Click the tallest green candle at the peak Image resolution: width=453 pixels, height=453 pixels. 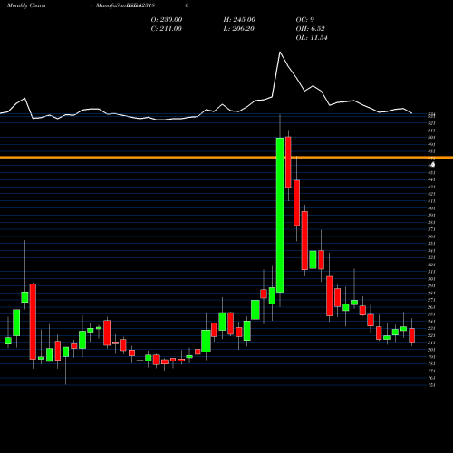[x=280, y=215]
